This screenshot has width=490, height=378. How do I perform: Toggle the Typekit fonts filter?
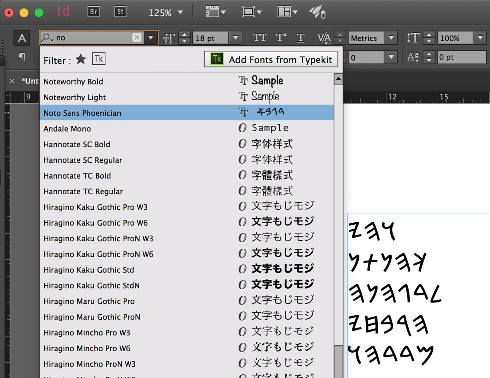click(99, 59)
